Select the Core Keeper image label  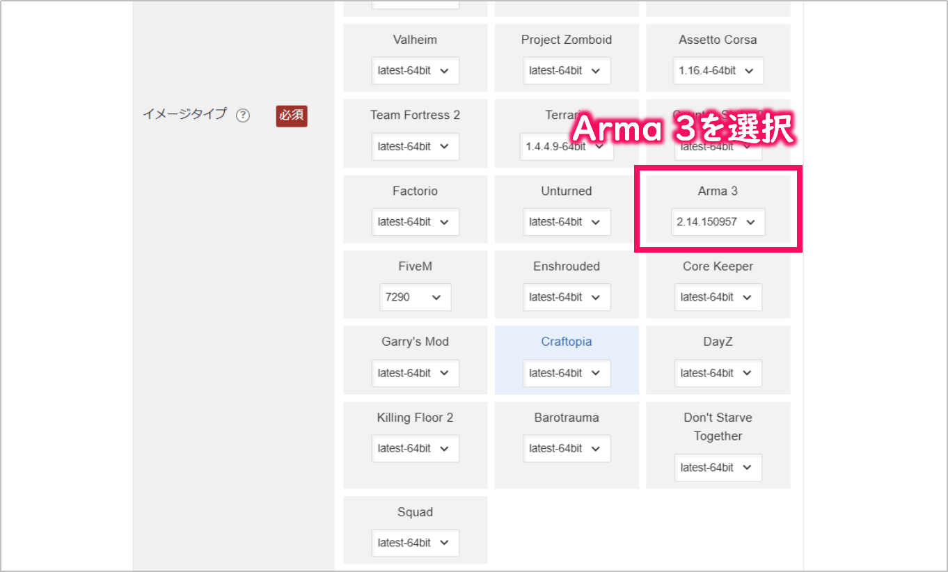tap(718, 266)
